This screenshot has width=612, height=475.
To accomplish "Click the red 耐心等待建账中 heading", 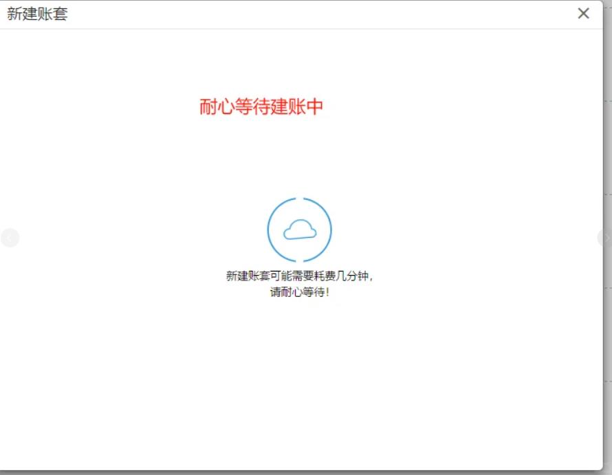I will (x=261, y=107).
